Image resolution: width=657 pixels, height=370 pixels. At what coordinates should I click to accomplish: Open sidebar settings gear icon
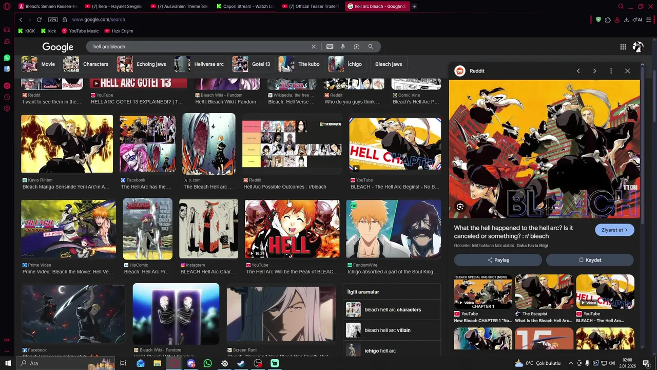7,108
